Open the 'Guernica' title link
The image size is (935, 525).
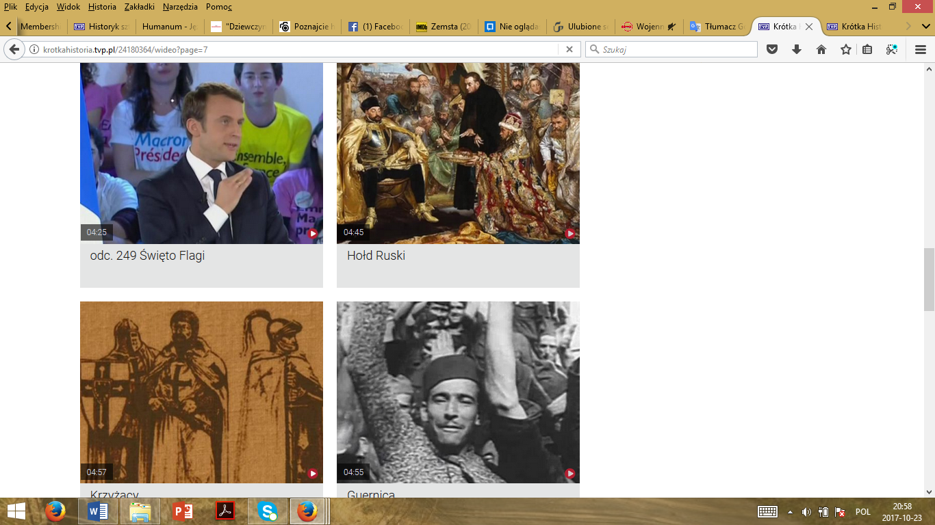click(371, 494)
